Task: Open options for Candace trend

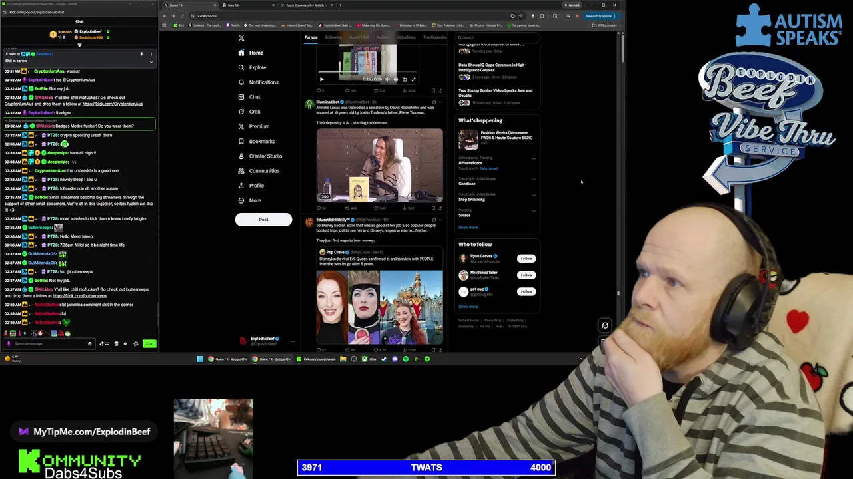Action: tap(533, 179)
